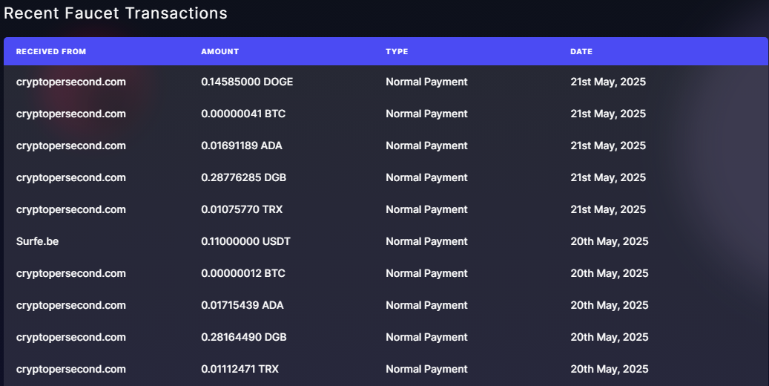Click the Amount column header
This screenshot has width=769, height=386.
220,52
